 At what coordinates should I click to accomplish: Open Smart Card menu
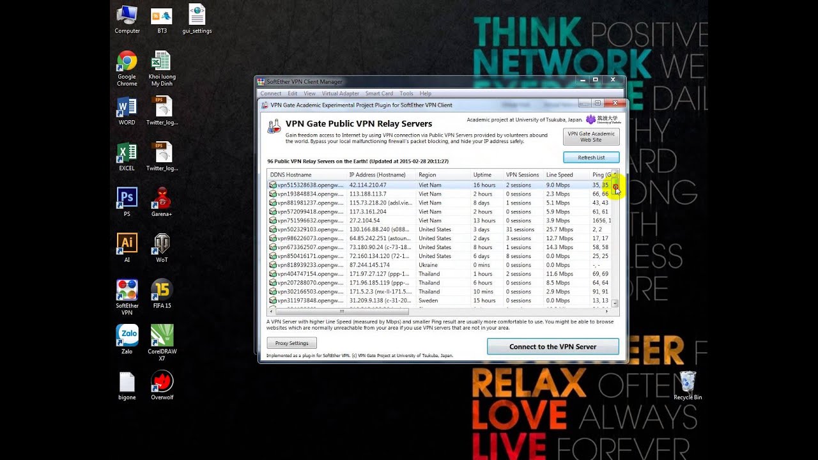(379, 93)
